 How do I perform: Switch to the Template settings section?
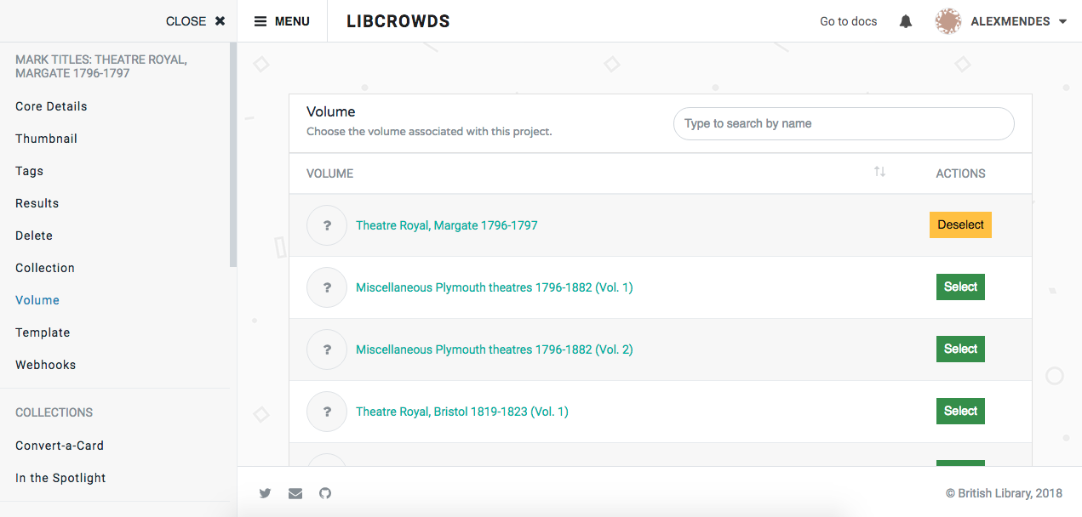tap(43, 332)
